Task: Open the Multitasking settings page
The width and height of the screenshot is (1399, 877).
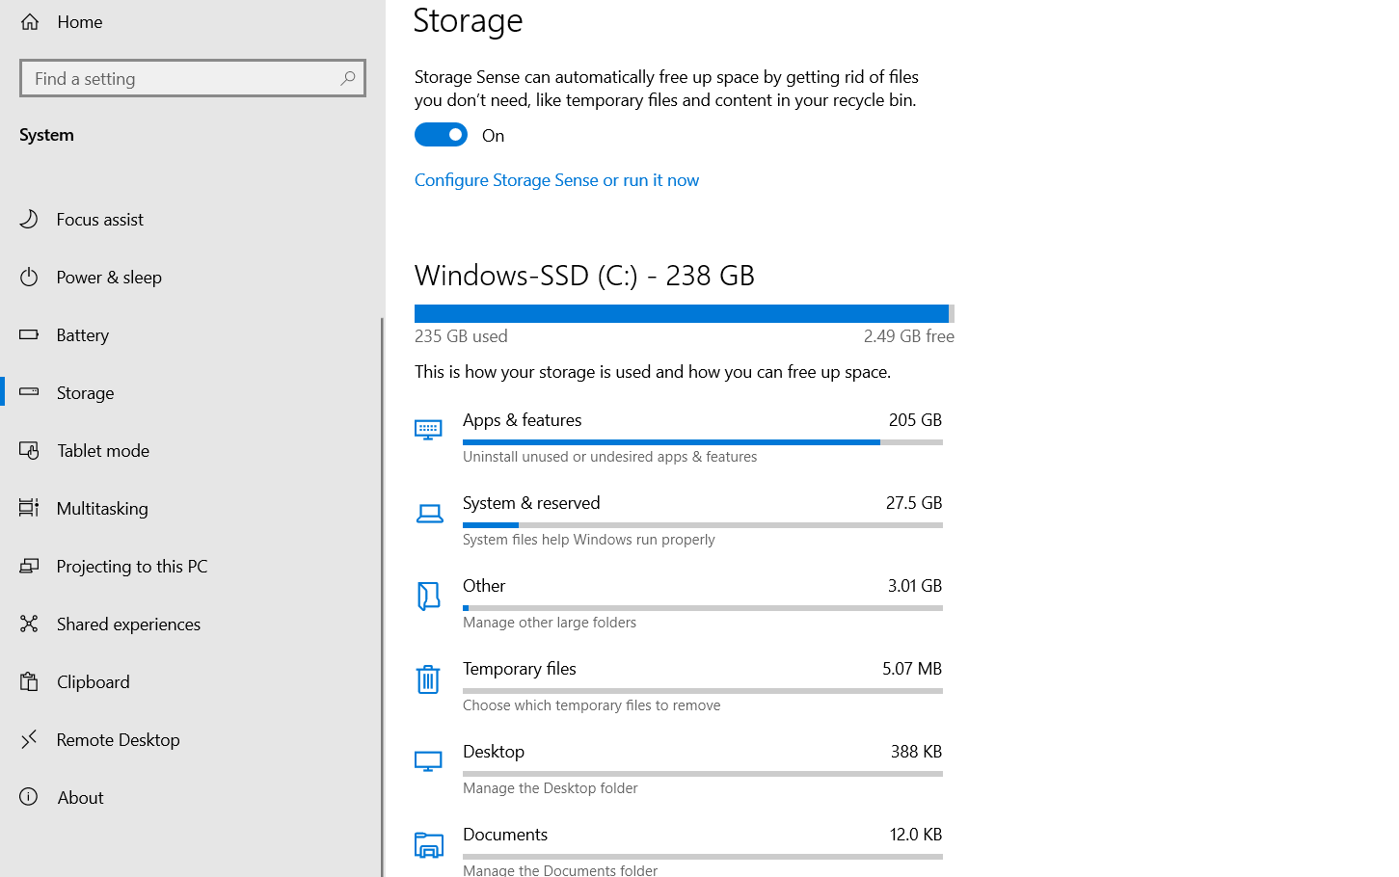Action: 102,508
